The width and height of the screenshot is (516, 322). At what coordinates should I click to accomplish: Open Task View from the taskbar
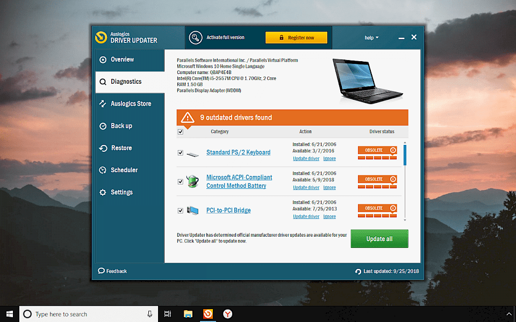point(168,314)
